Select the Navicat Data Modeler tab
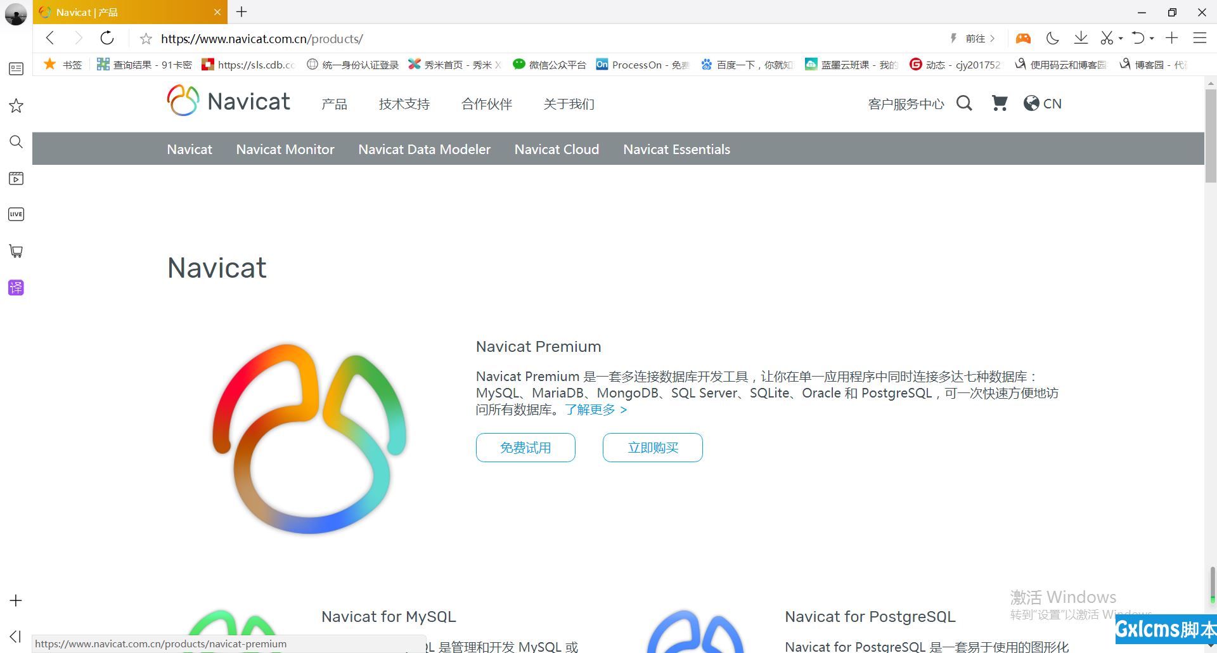 pyautogui.click(x=425, y=149)
